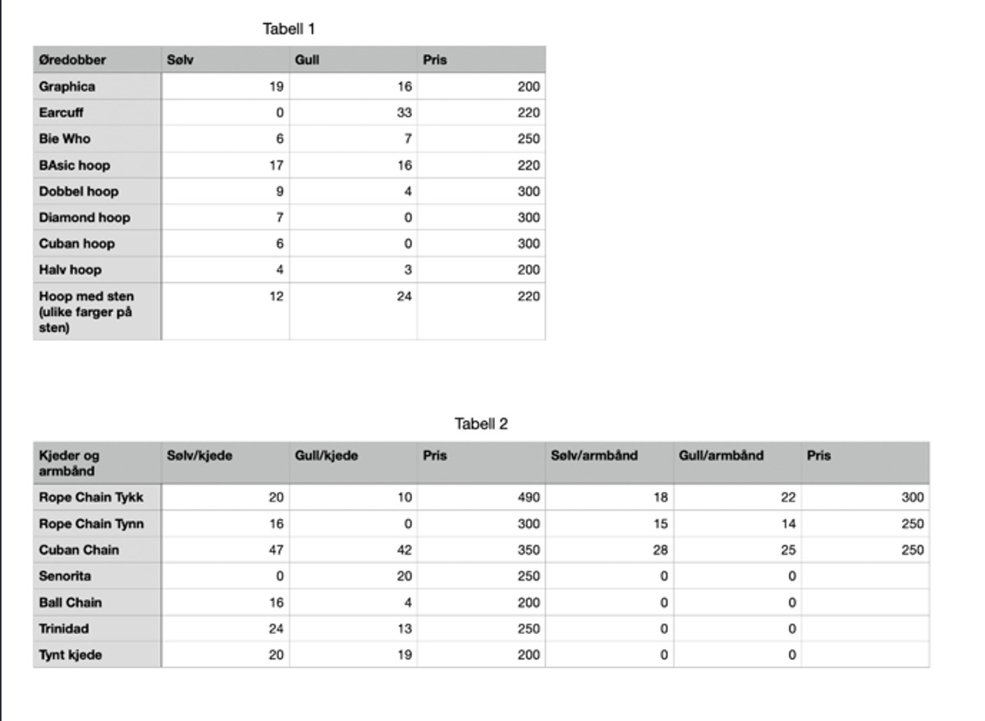The height and width of the screenshot is (721, 985).
Task: Click the Kjeder og armbånd header cell
Action: (x=97, y=463)
